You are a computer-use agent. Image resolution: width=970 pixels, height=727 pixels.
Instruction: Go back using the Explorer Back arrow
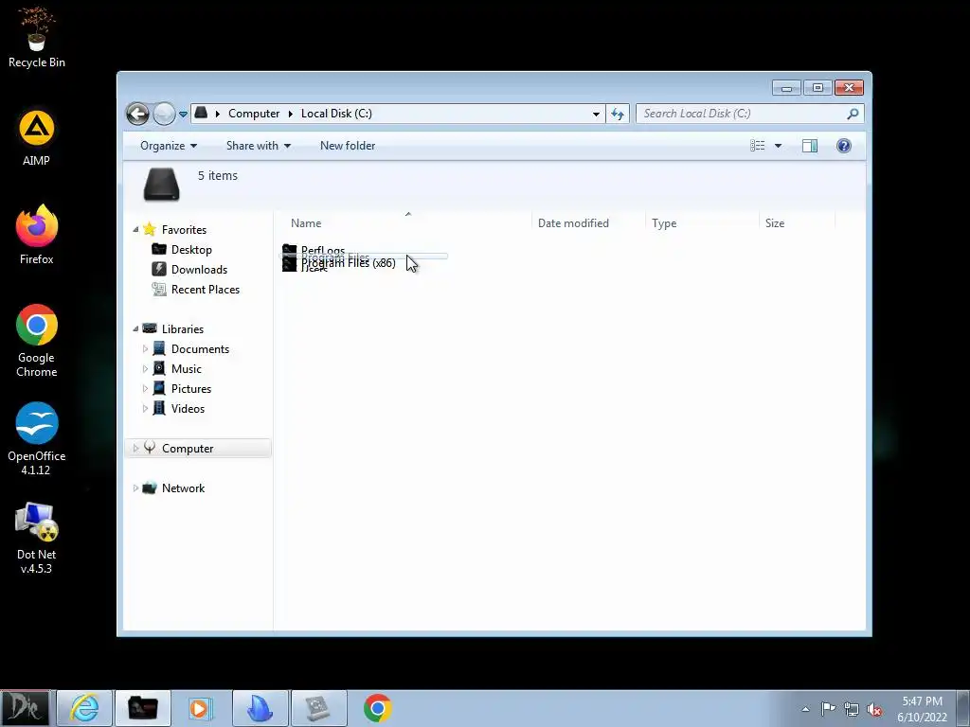pyautogui.click(x=137, y=114)
